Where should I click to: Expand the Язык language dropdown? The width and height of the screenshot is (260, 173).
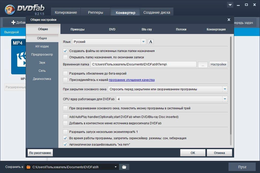143,42
